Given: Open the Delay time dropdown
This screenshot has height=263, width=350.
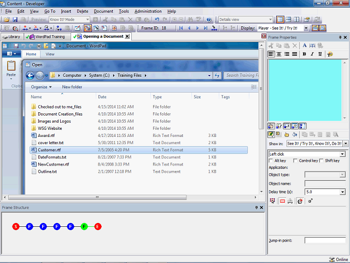Looking at the screenshot, I should pos(342,192).
